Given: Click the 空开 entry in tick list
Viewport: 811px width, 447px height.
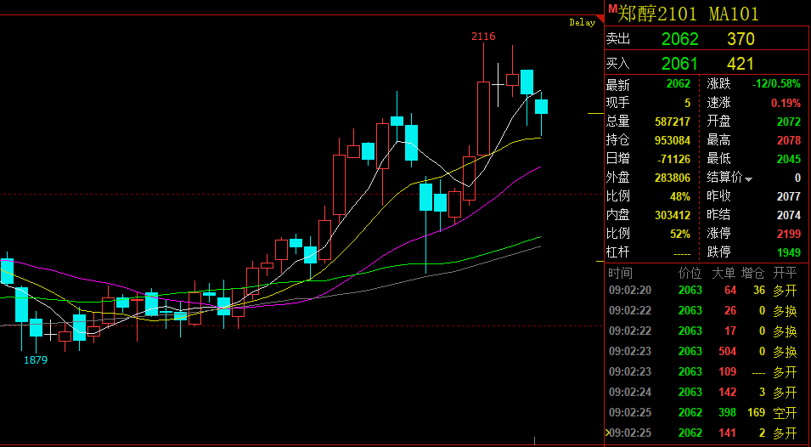Looking at the screenshot, I should click(x=786, y=413).
